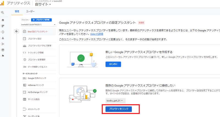
Task: Open the dashboard customization grid icon
Action: point(3,26)
